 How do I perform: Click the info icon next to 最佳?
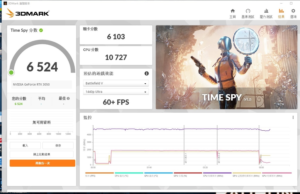click(68, 98)
